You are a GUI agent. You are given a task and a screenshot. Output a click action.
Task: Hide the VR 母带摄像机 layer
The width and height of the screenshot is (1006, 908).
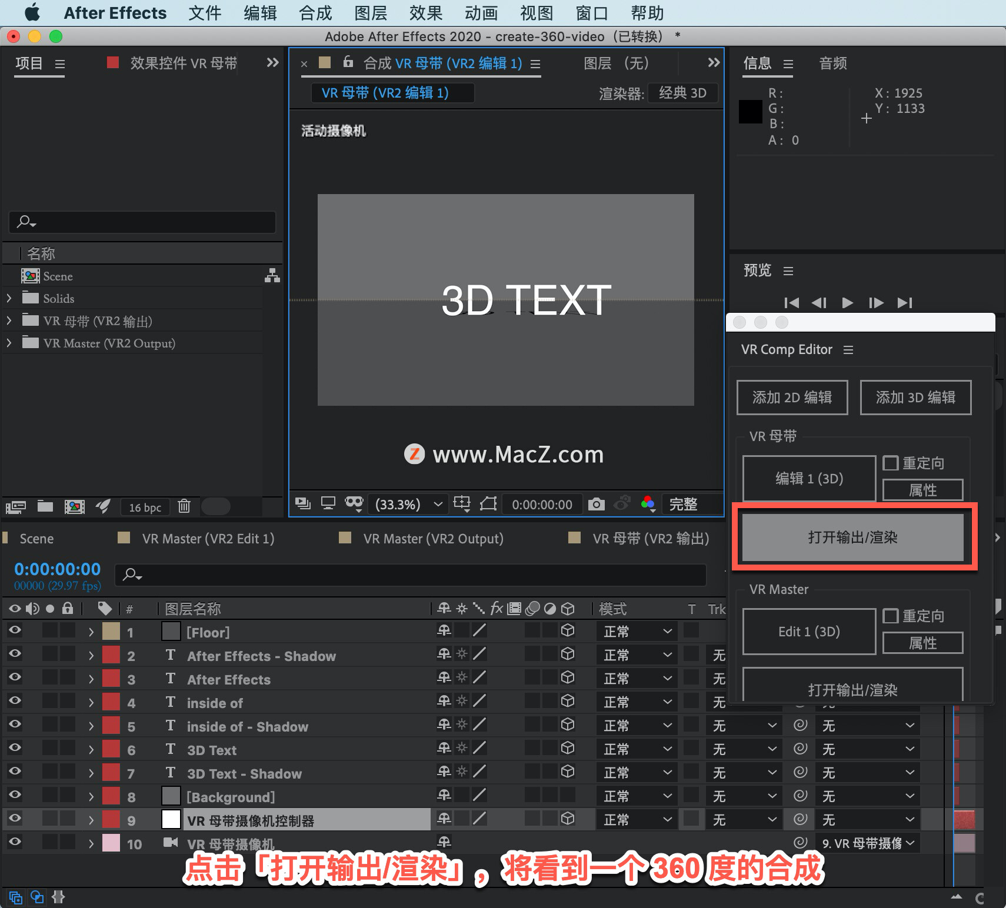click(x=15, y=842)
